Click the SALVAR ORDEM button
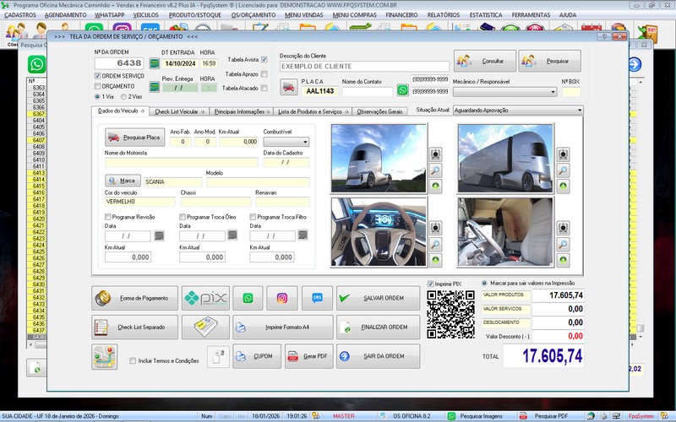This screenshot has height=422, width=676. point(377,298)
